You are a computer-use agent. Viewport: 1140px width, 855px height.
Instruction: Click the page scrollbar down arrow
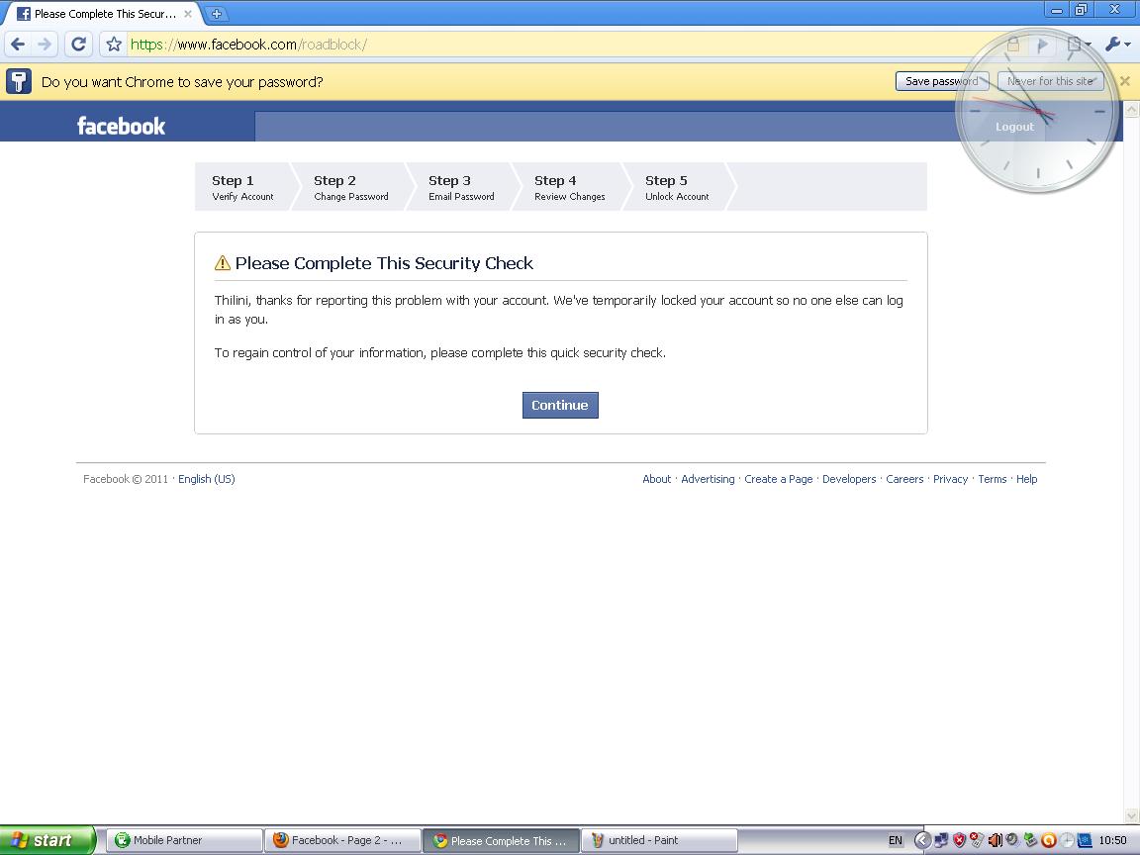point(1131,815)
